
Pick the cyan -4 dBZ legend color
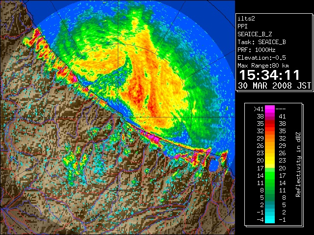(x=270, y=220)
